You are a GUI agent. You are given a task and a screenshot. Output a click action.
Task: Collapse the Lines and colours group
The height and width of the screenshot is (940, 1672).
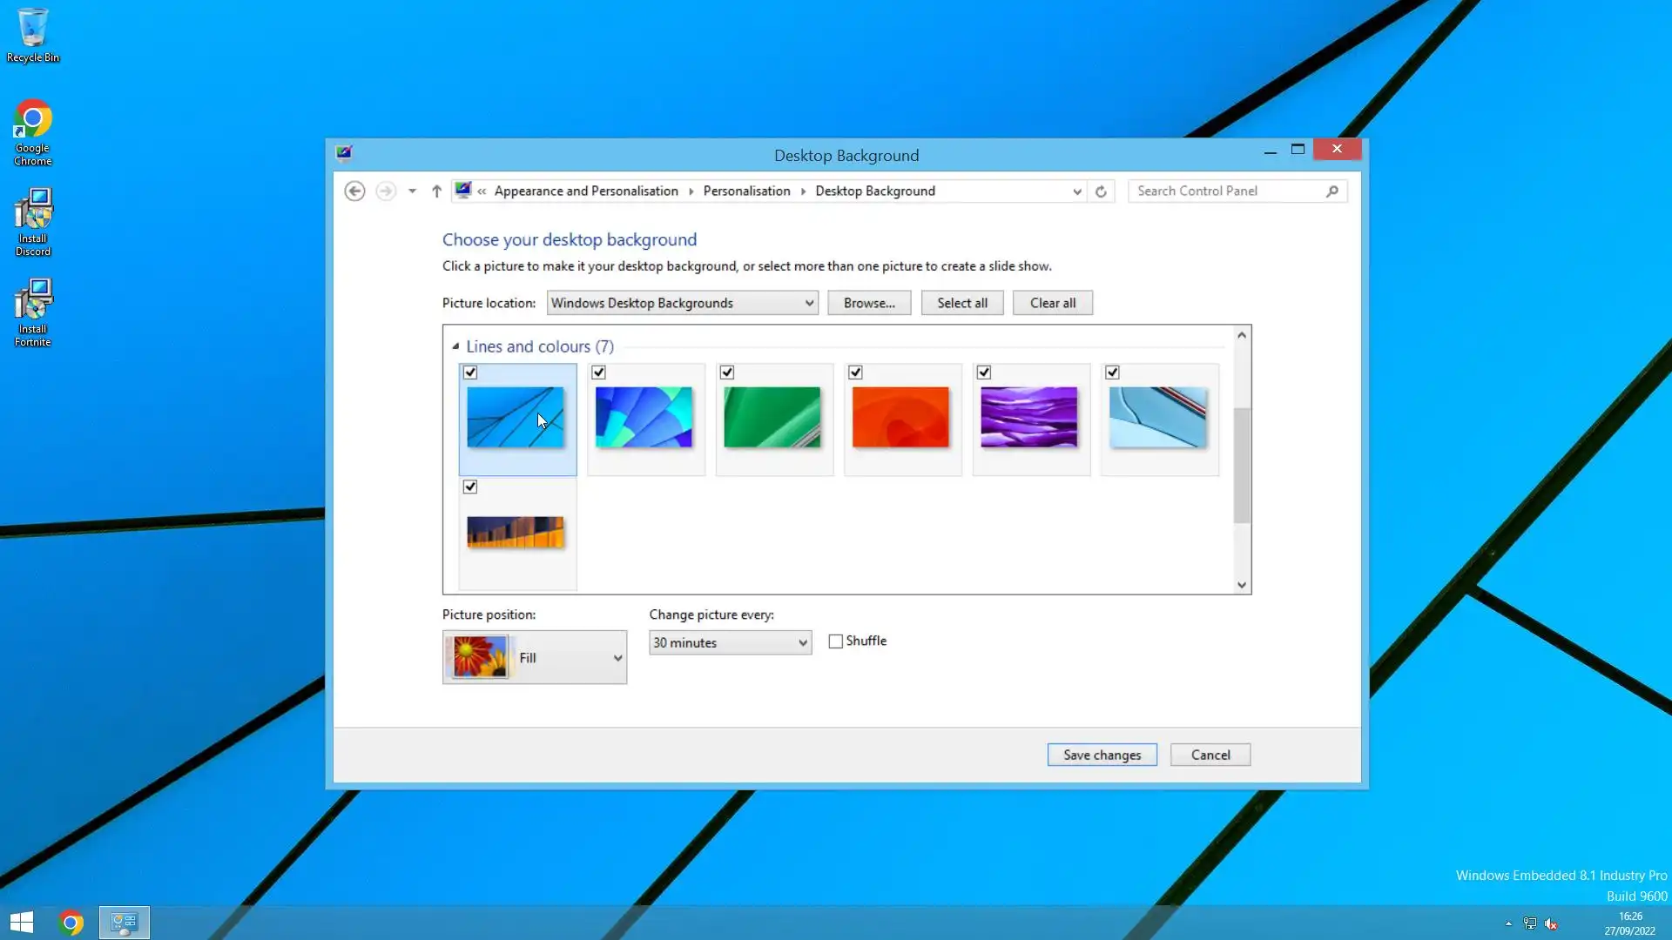click(455, 346)
